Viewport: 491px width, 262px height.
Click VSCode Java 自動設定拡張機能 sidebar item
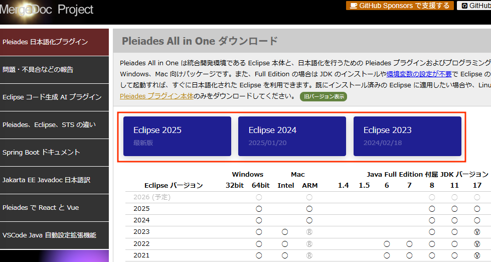tap(54, 235)
